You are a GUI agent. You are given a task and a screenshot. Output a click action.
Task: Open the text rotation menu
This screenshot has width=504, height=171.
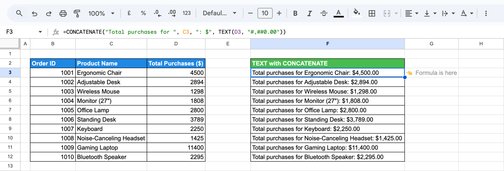pos(467,13)
